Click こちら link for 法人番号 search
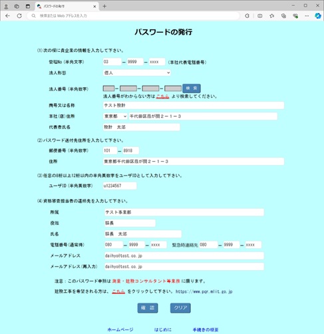Viewport: 324px width, 334px height. [162, 96]
